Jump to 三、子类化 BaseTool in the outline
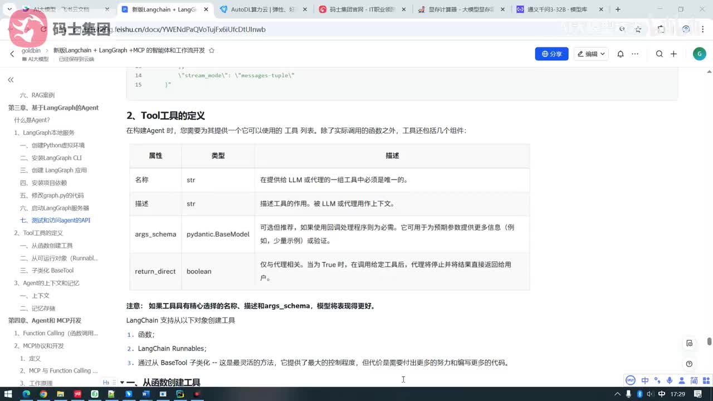713x401 pixels. coord(47,271)
